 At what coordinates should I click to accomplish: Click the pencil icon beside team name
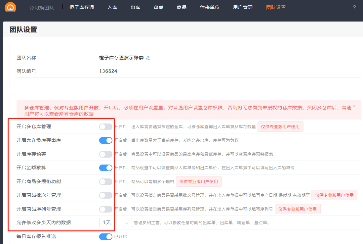[x=148, y=58]
